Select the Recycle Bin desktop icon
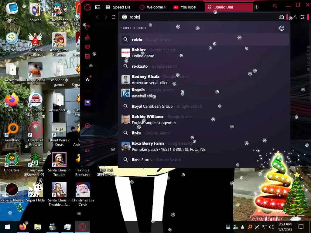The image size is (311, 233). pyautogui.click(x=12, y=42)
